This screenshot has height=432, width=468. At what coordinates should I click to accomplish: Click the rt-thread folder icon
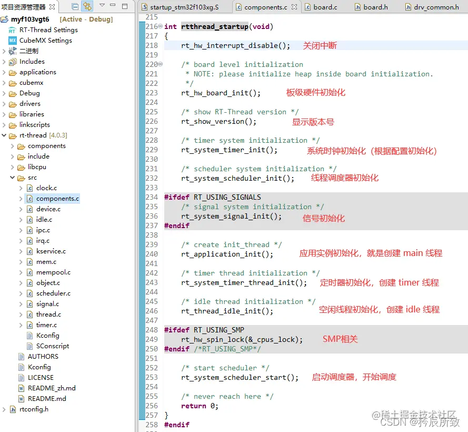click(x=13, y=136)
